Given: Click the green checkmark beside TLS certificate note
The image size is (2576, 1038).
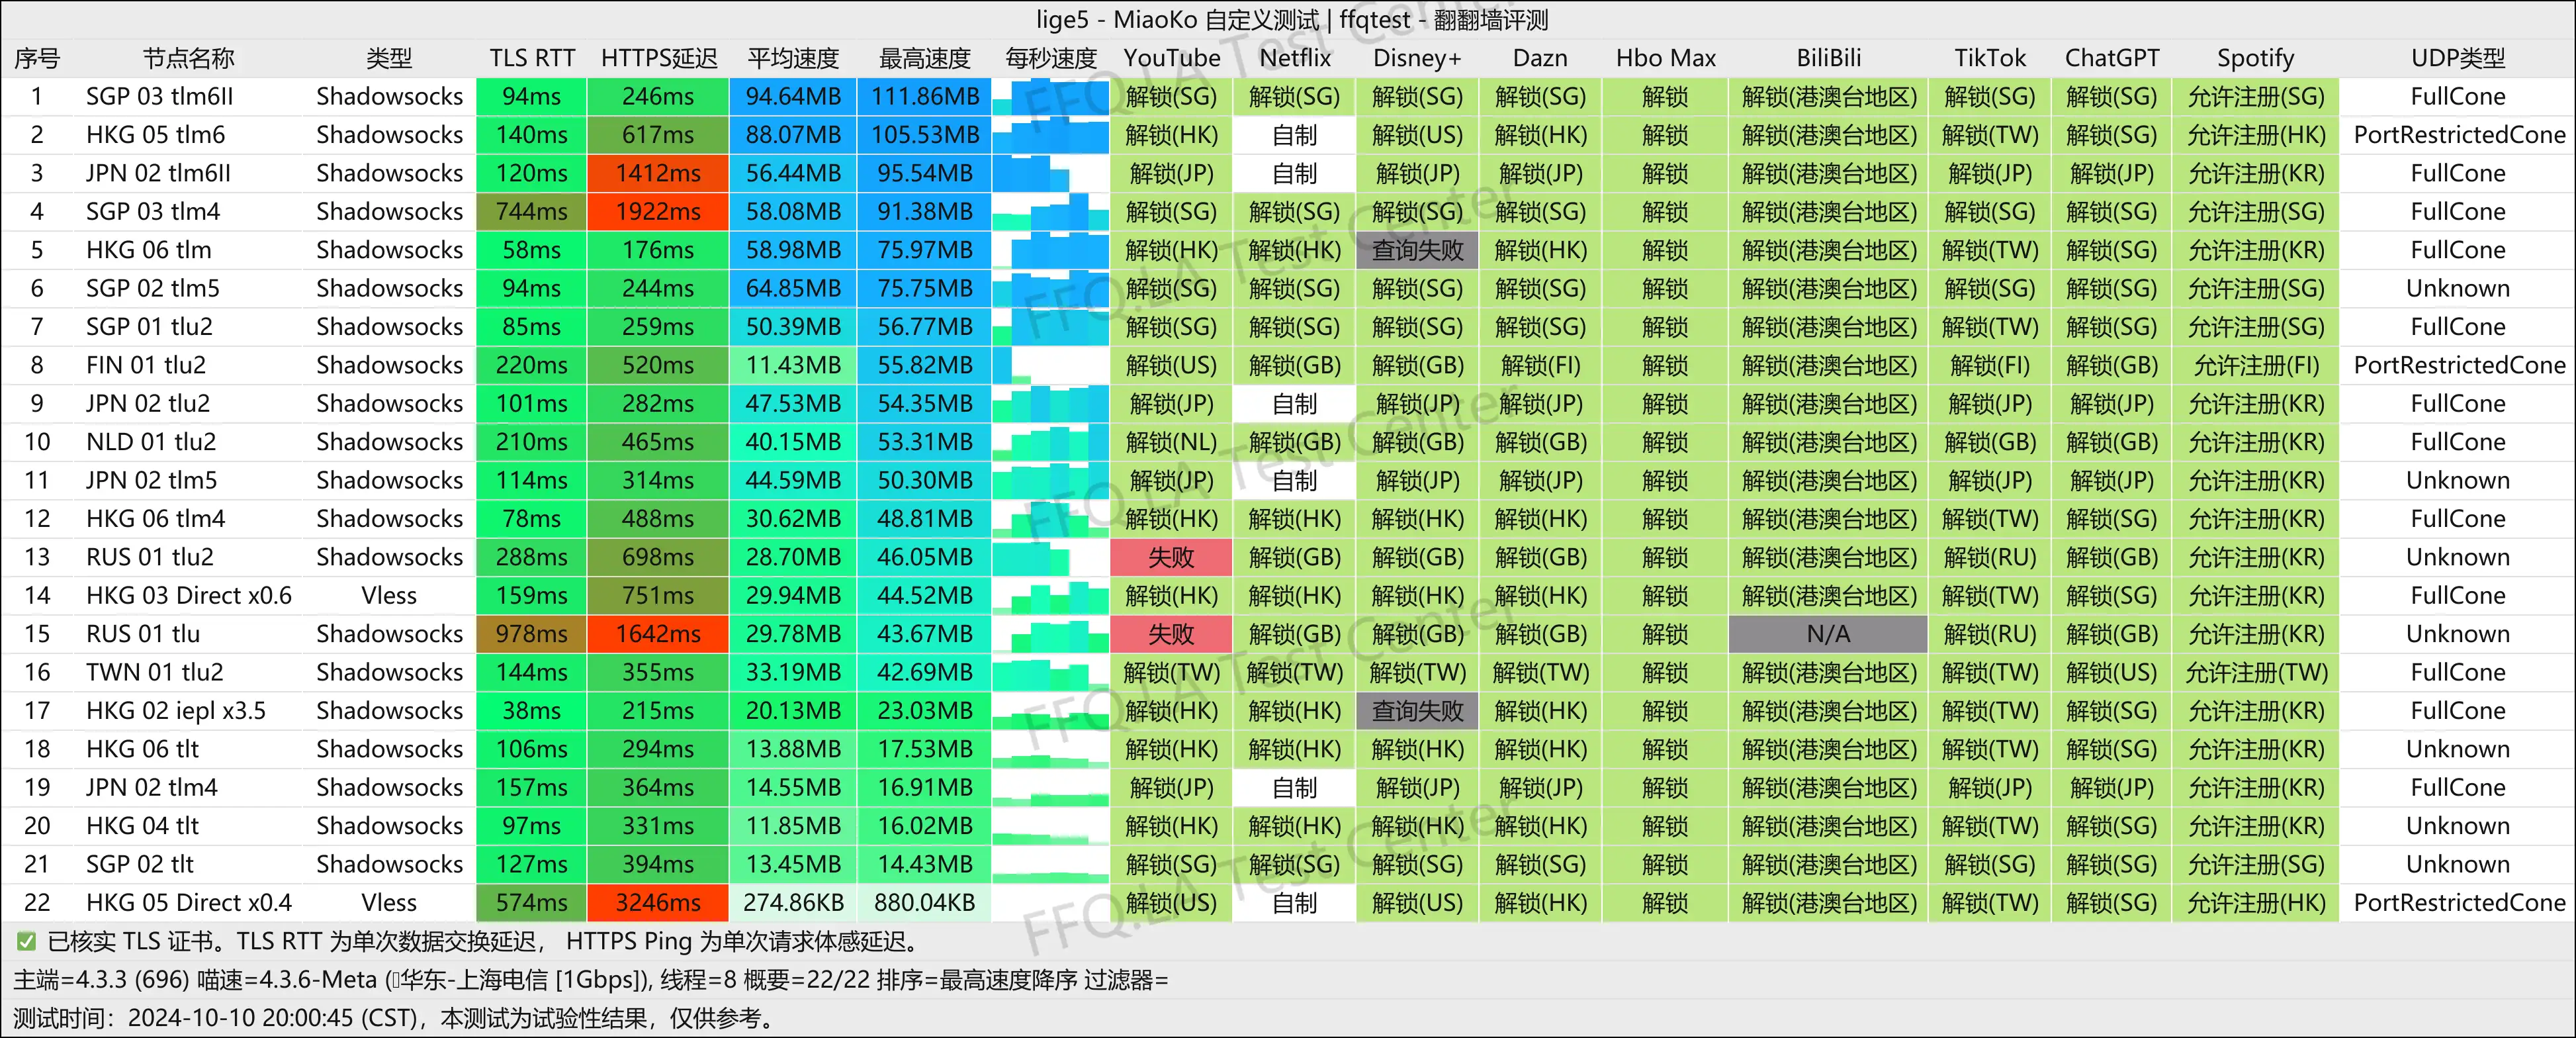Looking at the screenshot, I should [26, 941].
